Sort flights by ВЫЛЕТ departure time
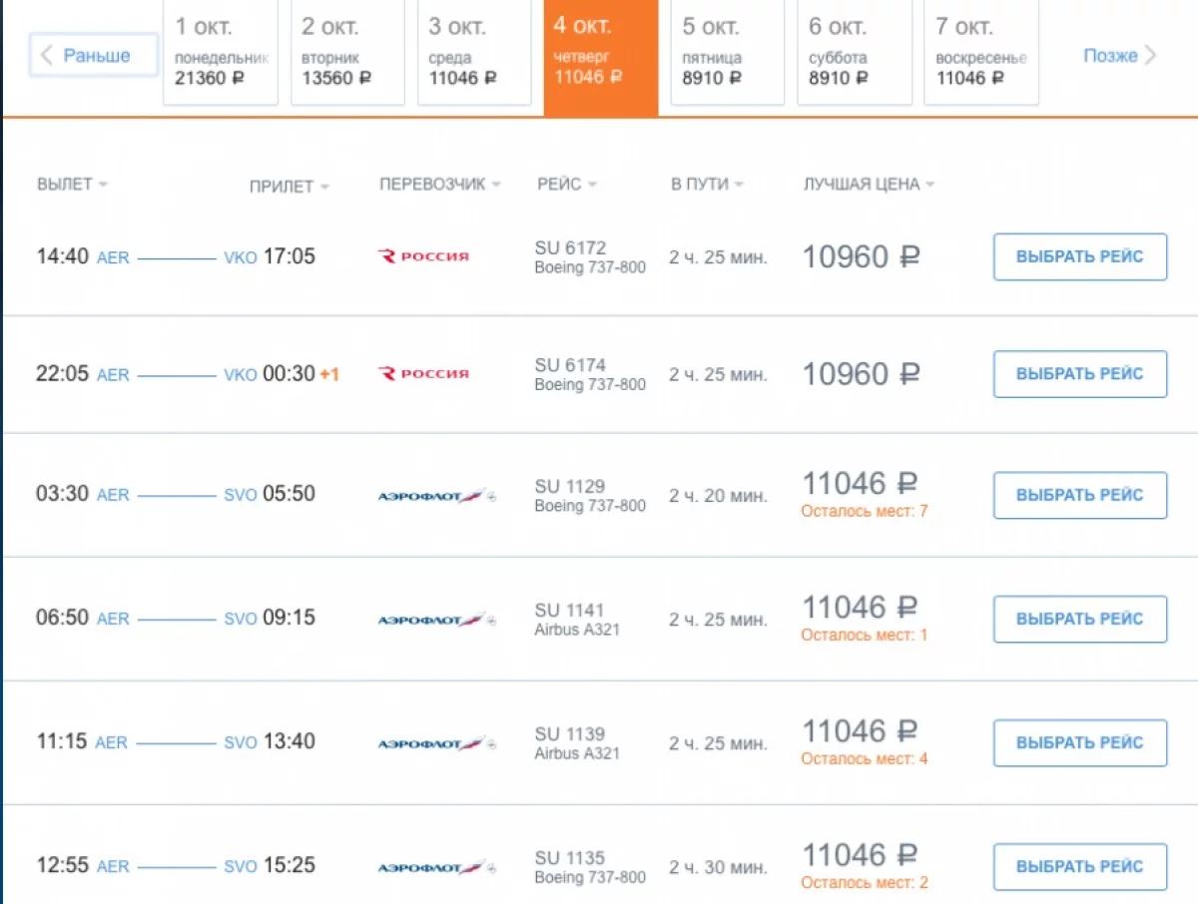Image resolution: width=1198 pixels, height=904 pixels. 72,185
